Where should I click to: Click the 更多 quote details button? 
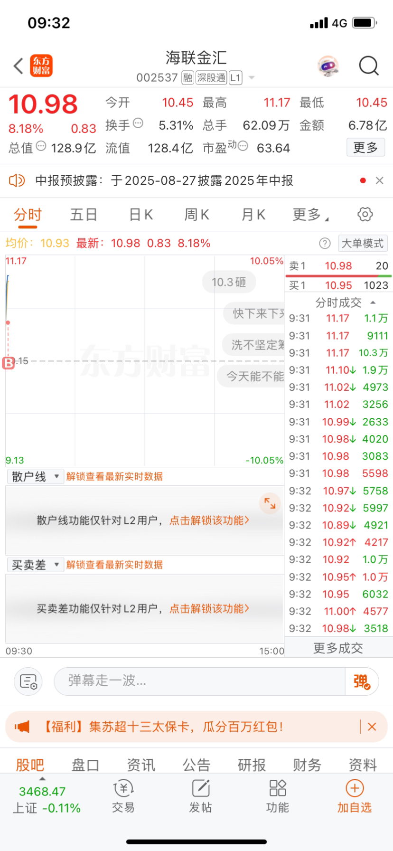pyautogui.click(x=365, y=148)
